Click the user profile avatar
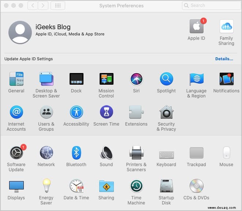The height and width of the screenshot is (211, 242). pyautogui.click(x=20, y=32)
